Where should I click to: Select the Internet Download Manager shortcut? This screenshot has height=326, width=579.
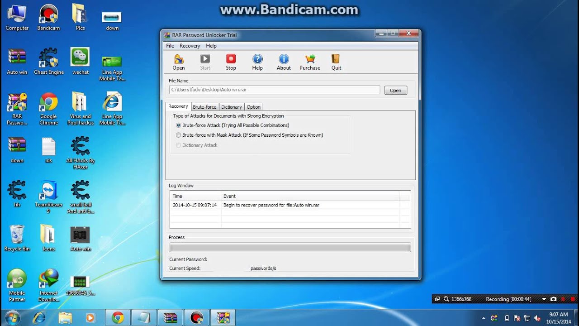tap(48, 285)
